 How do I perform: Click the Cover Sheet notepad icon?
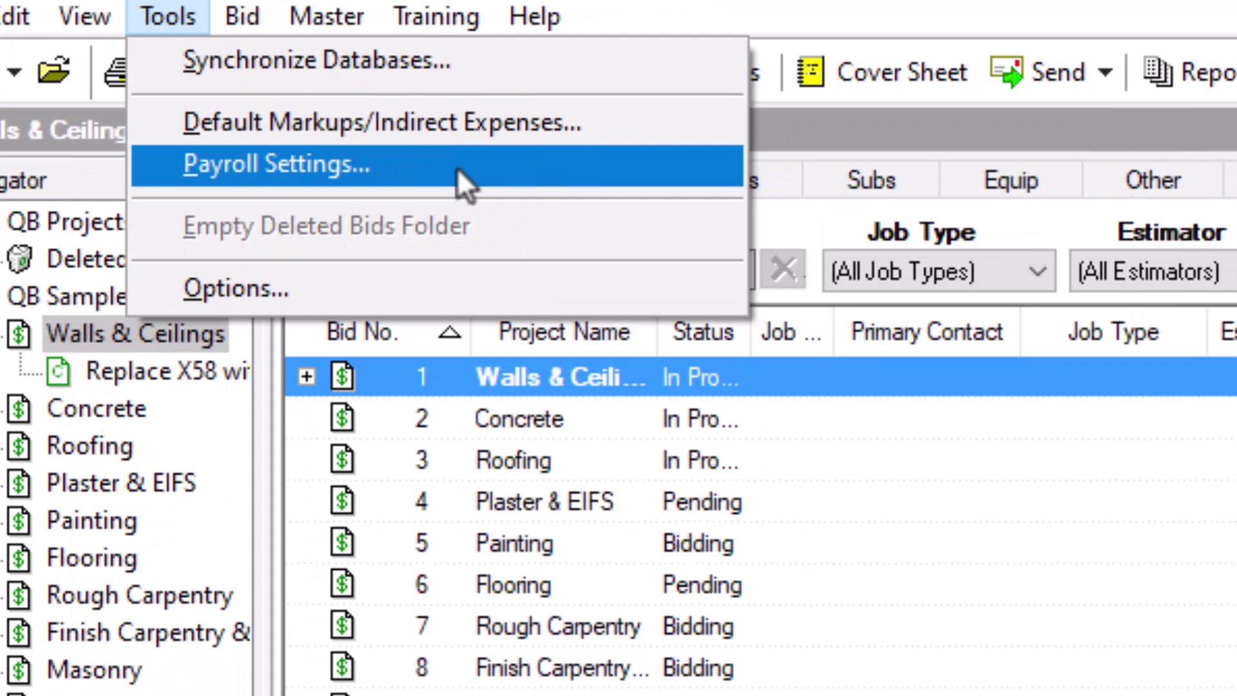[x=810, y=72]
